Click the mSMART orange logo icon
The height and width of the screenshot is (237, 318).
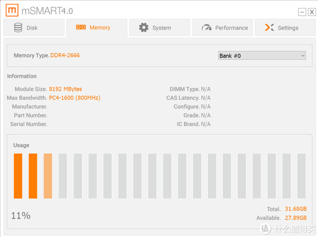12,10
